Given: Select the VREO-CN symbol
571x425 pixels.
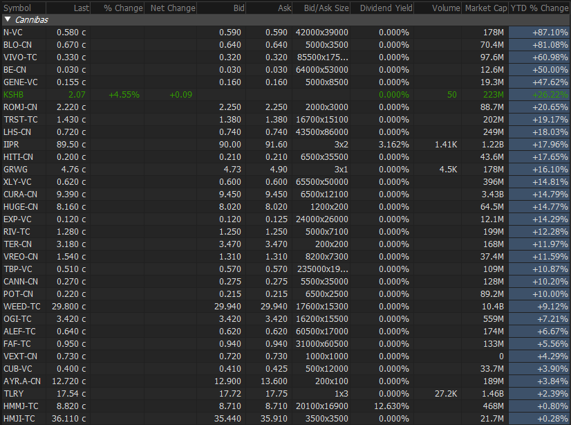Looking at the screenshot, I should (x=21, y=257).
